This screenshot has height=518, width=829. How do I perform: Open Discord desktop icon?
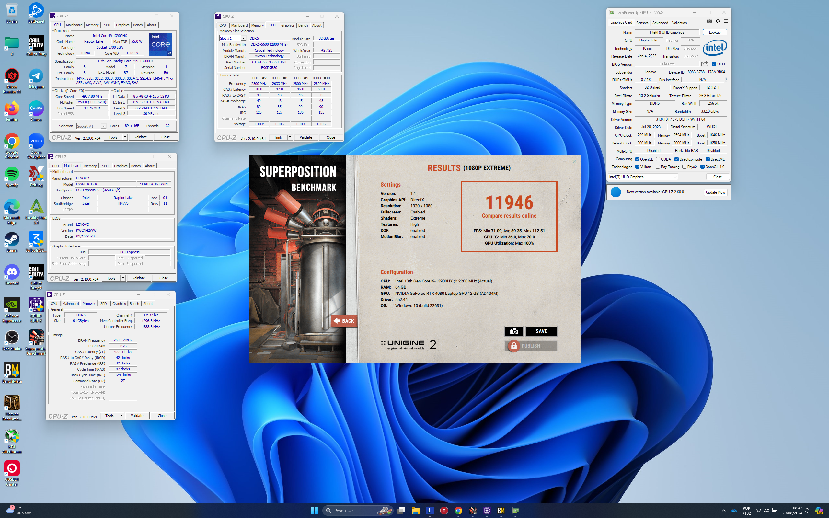[12, 275]
